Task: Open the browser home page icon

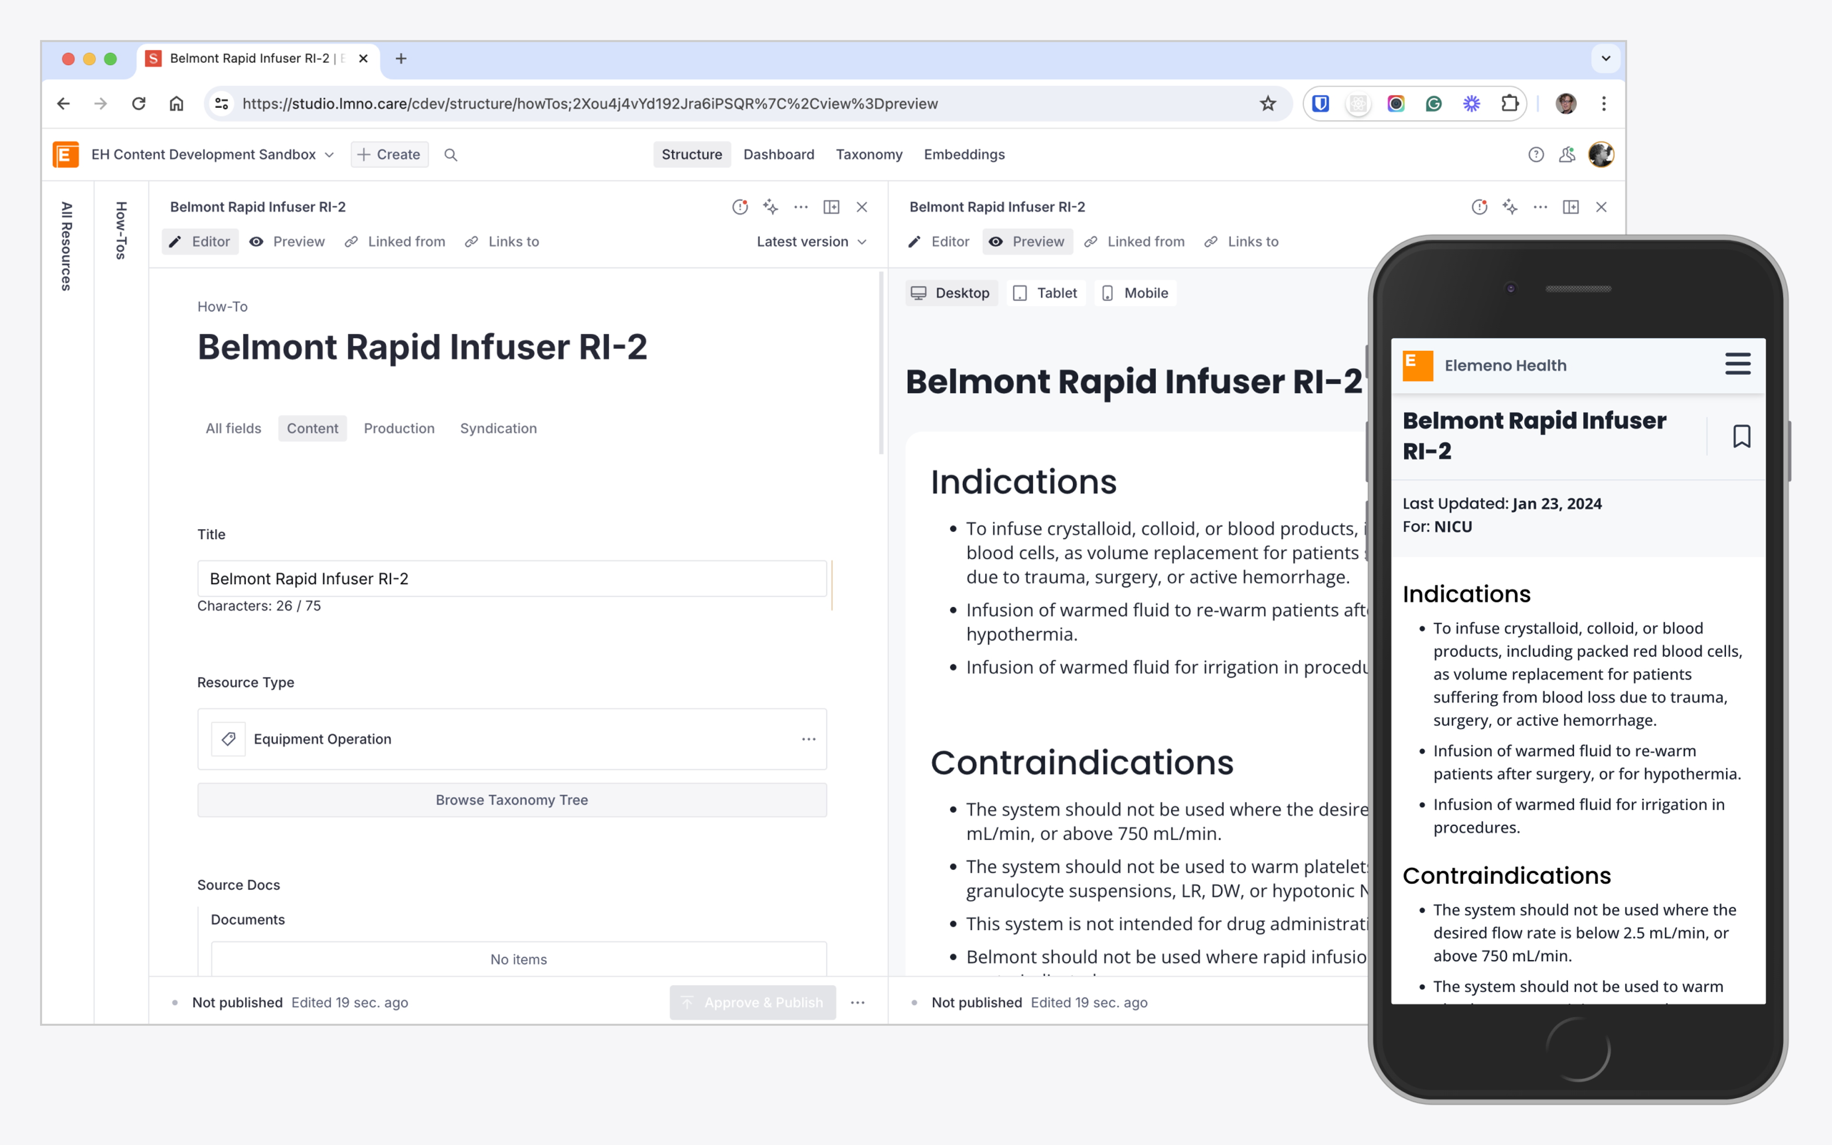Action: [x=177, y=104]
